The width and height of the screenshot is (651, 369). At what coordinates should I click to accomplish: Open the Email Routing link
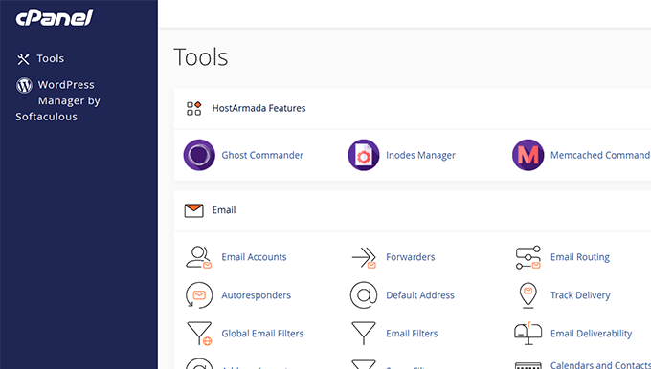(x=580, y=257)
